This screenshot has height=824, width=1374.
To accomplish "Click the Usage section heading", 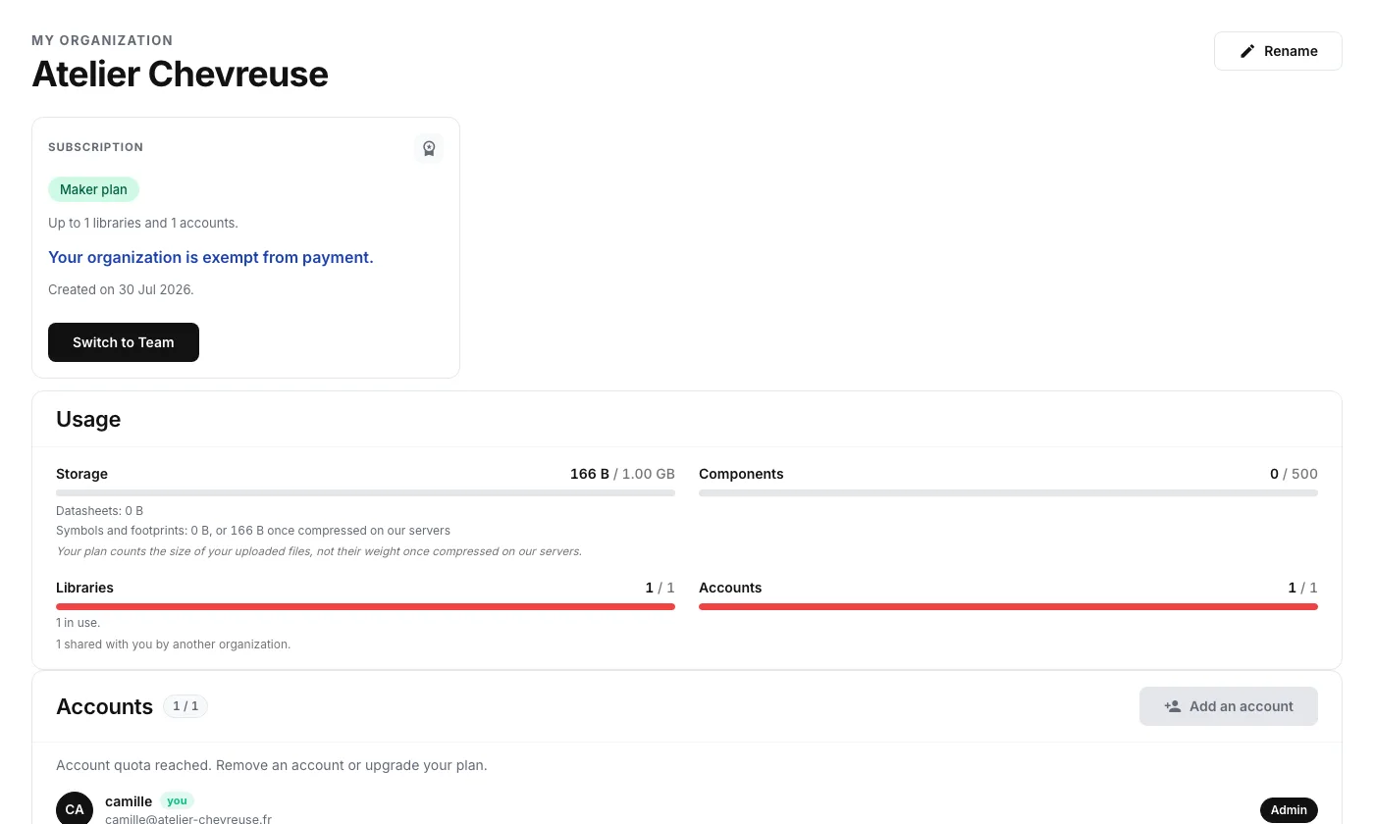I will [88, 419].
